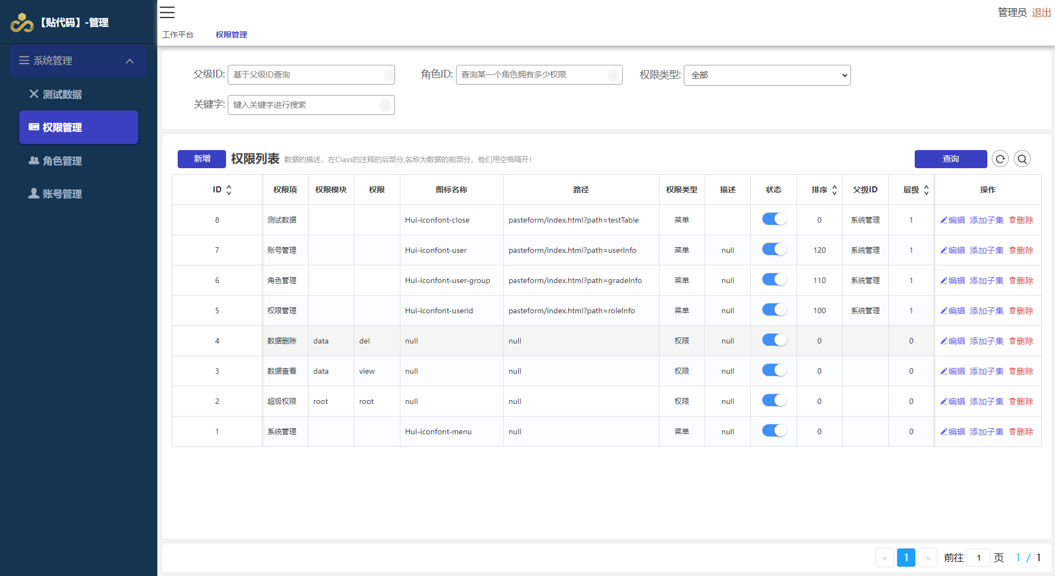
Task: Click the 编辑 pencil icon for 测试数据 row
Action: pyautogui.click(x=944, y=220)
